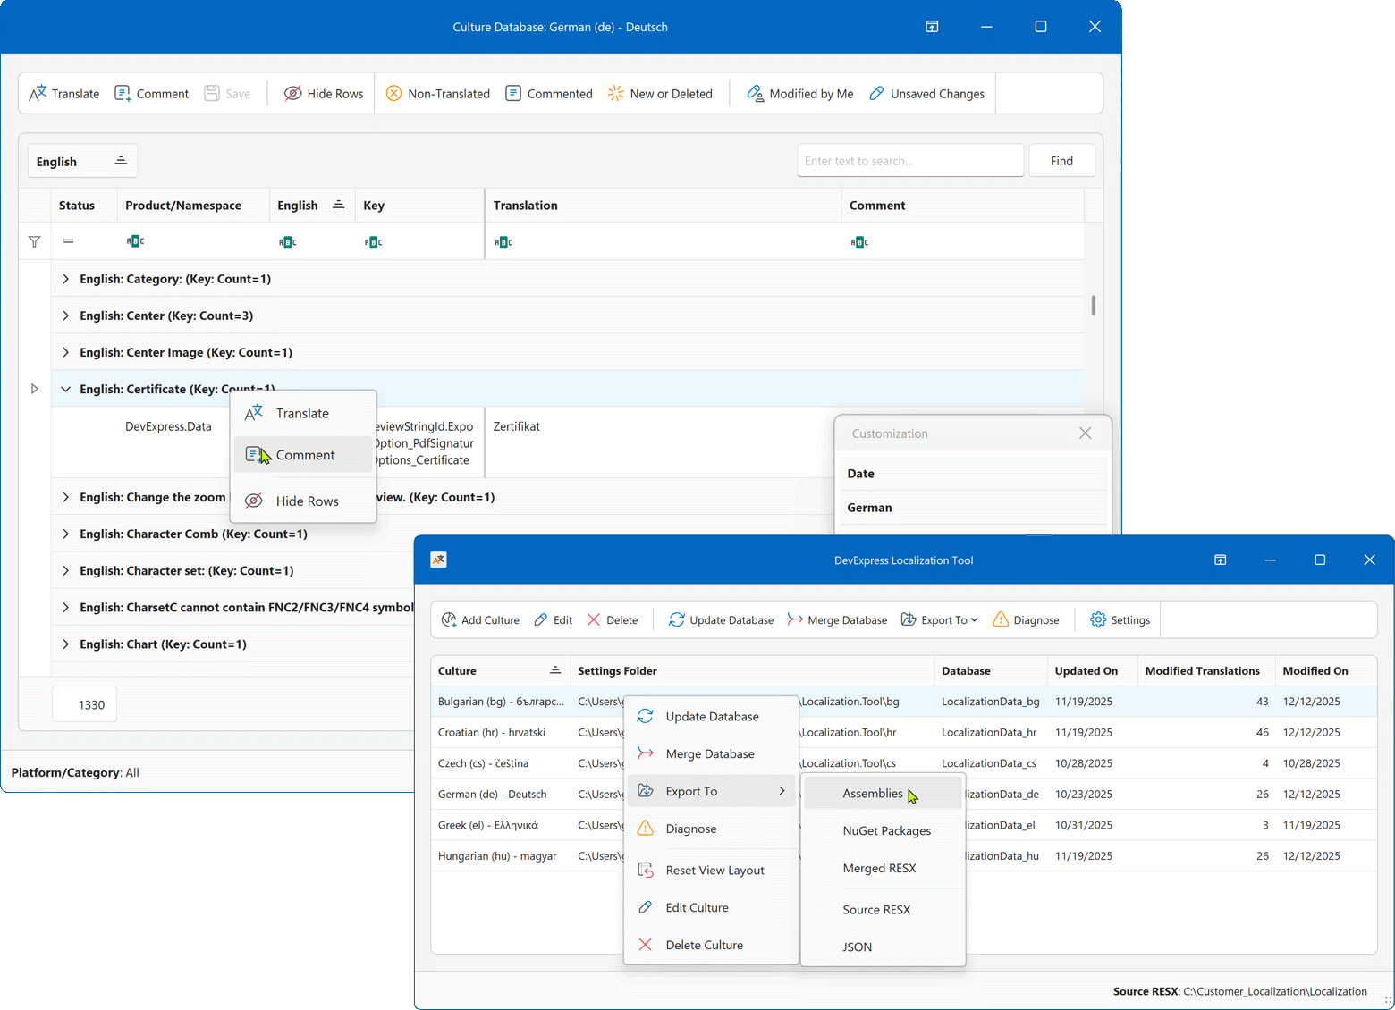
Task: Click the Find button
Action: pyautogui.click(x=1061, y=160)
